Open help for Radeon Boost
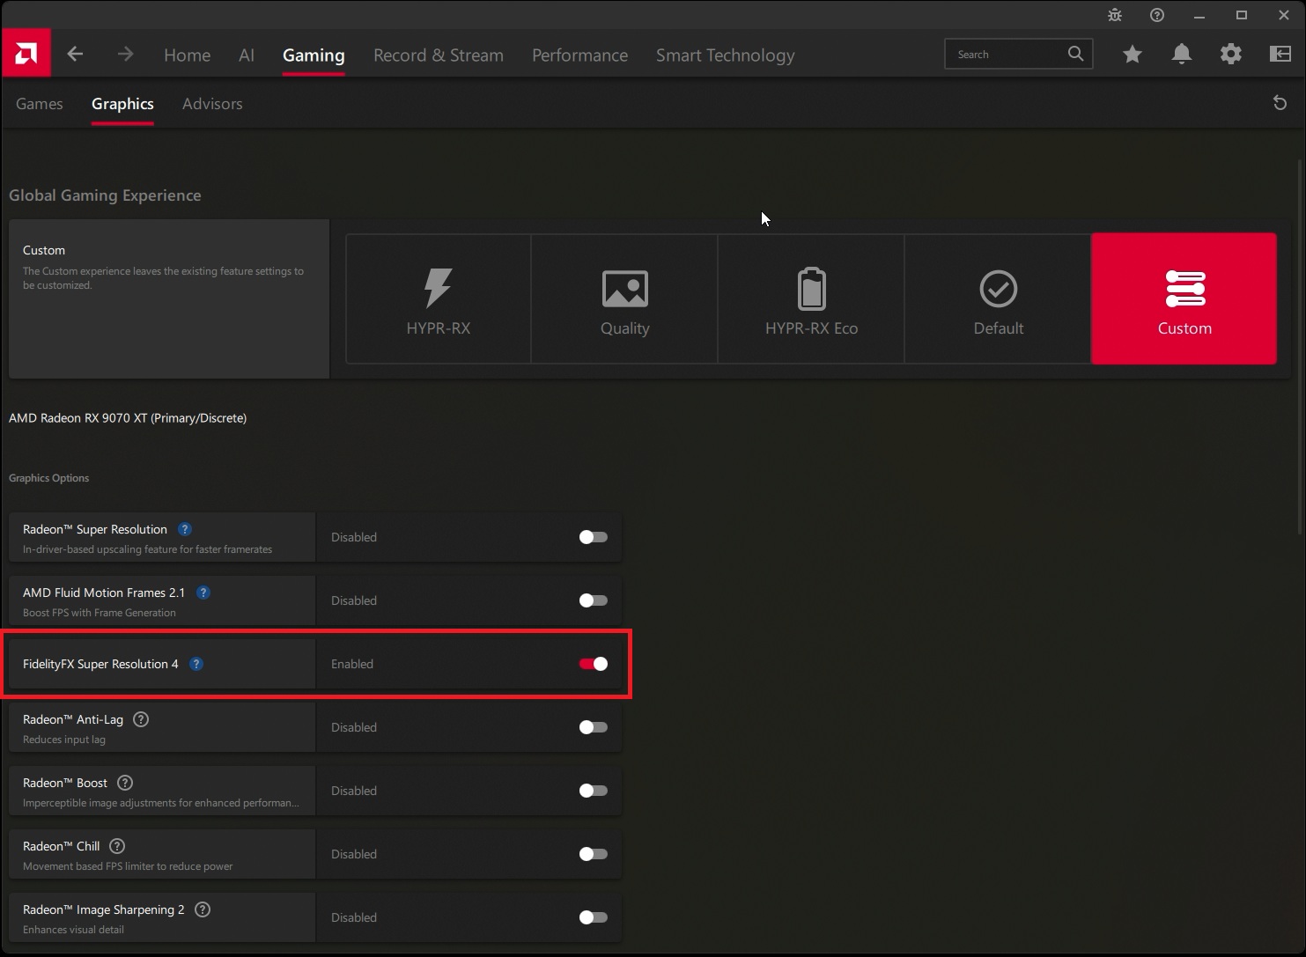 pos(125,783)
